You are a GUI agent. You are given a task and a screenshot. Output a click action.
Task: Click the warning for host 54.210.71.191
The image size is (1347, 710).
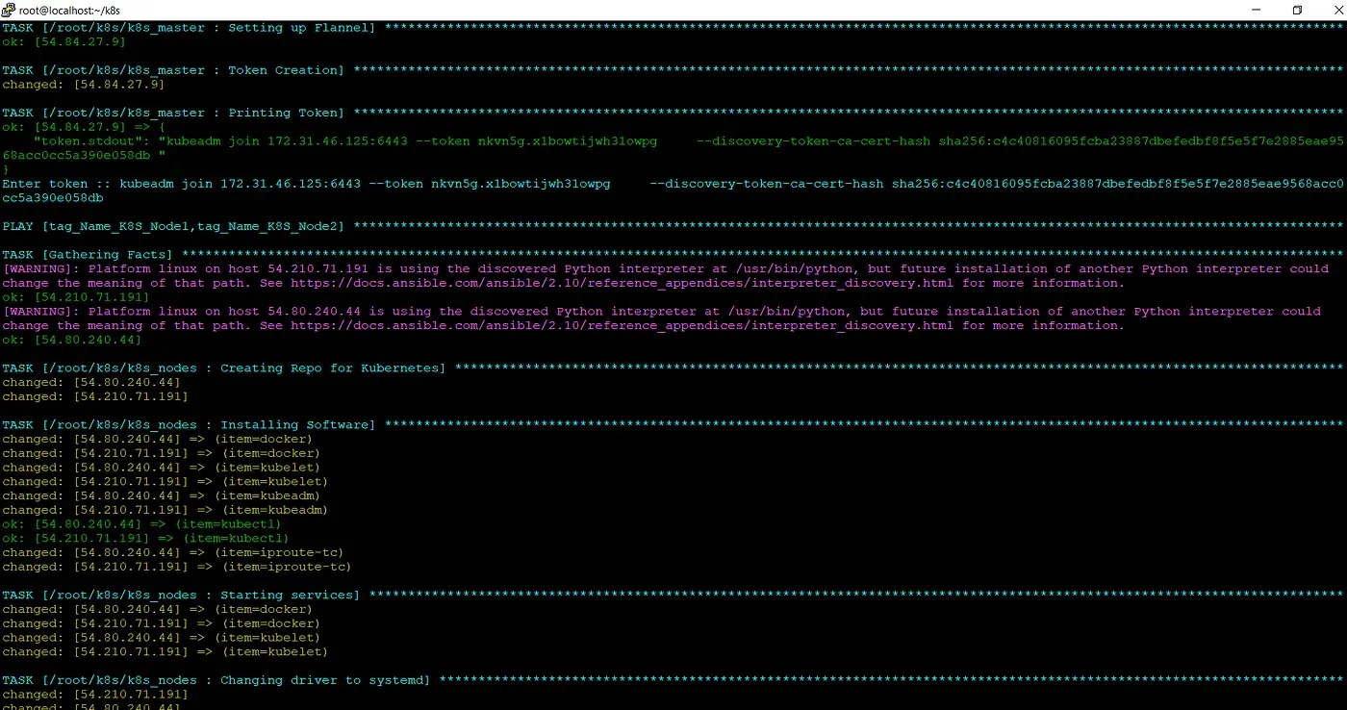[x=666, y=276]
